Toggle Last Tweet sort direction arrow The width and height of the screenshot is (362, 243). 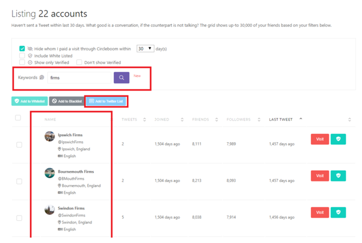pos(301,119)
